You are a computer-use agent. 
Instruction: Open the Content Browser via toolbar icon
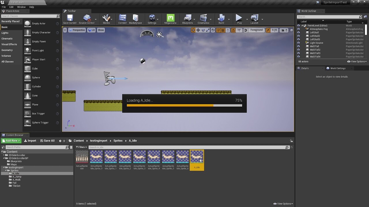point(122,18)
